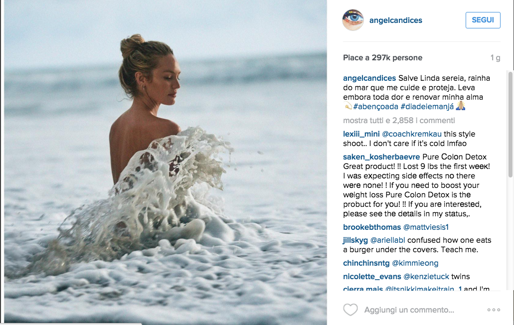
Task: Open angelcandices profile avatar picture
Action: coord(353,20)
